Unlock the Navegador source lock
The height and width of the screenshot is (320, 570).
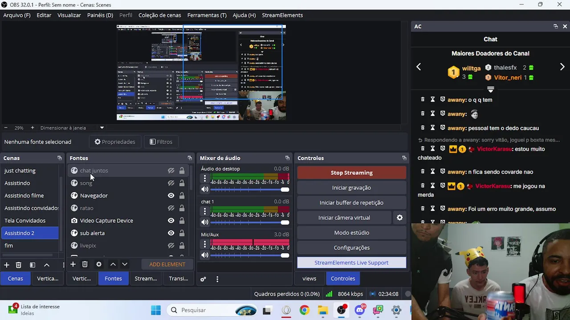click(x=182, y=196)
